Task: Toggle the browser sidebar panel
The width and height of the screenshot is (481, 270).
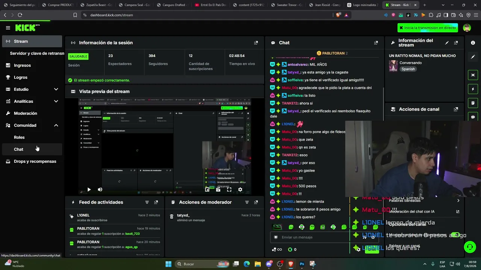Action: coord(446,15)
